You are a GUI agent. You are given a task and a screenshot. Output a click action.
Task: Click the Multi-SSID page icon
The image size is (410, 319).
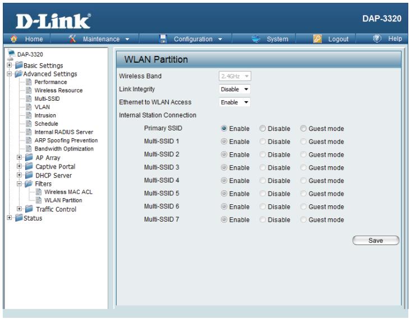point(29,99)
